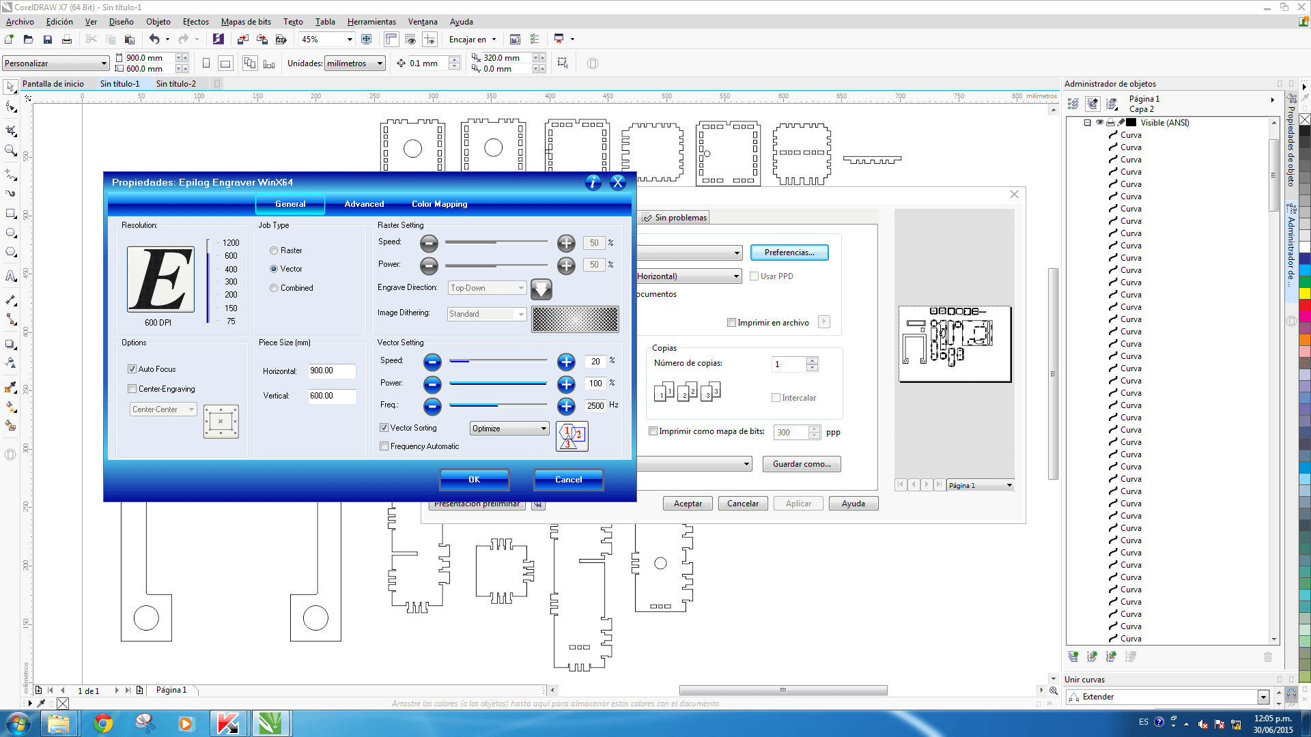Image resolution: width=1311 pixels, height=737 pixels.
Task: Switch to Sin título-2 document tab
Action: (x=175, y=84)
